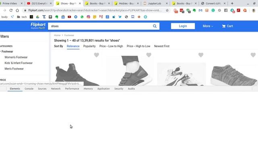The height and width of the screenshot is (145, 258).
Task: Switch to DevTools Console tab
Action: (29, 89)
